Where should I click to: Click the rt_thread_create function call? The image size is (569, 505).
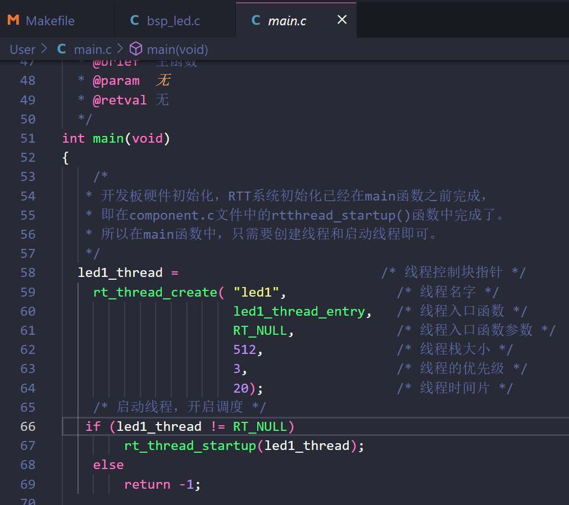pos(155,292)
